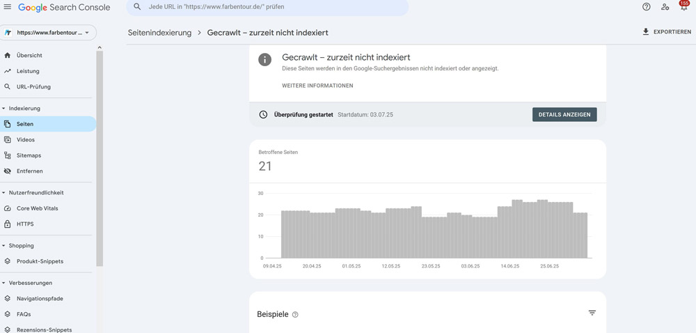
Task: Click the Exportieren download icon
Action: (646, 32)
